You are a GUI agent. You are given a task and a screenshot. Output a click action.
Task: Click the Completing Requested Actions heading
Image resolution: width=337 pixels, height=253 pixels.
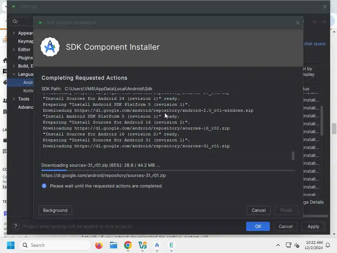(x=84, y=78)
